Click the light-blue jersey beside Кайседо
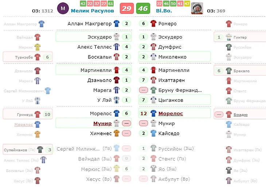The height and width of the screenshot is (187, 266). click(x=153, y=133)
